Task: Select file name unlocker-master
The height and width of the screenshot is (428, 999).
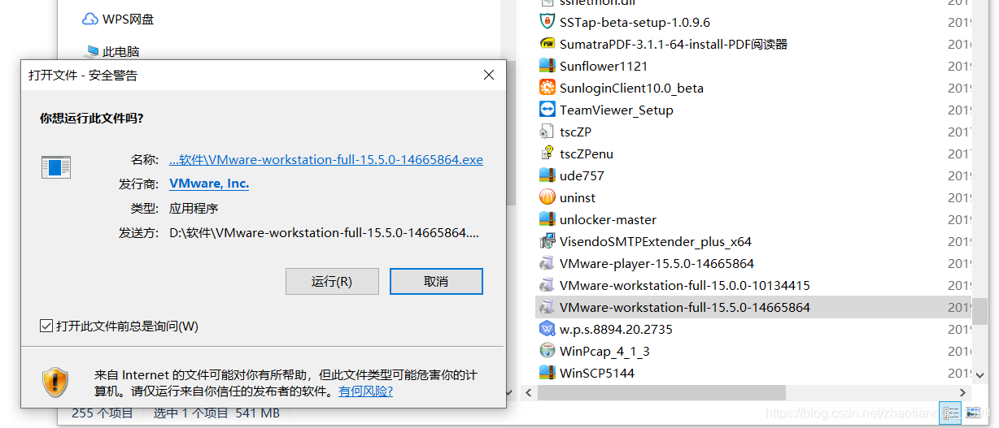Action: pos(608,219)
